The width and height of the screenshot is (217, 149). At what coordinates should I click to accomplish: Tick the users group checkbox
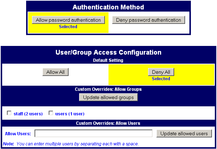[x=51, y=113]
